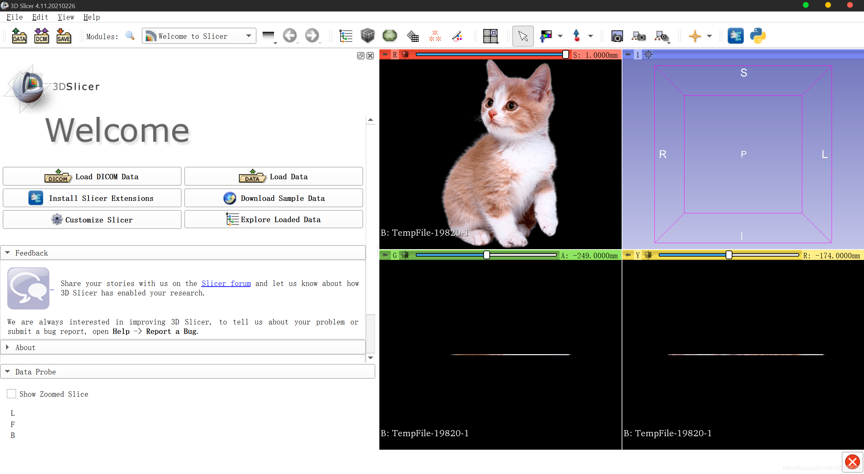Open the Download Sample Data panel
The width and height of the screenshot is (864, 474).
click(x=273, y=198)
